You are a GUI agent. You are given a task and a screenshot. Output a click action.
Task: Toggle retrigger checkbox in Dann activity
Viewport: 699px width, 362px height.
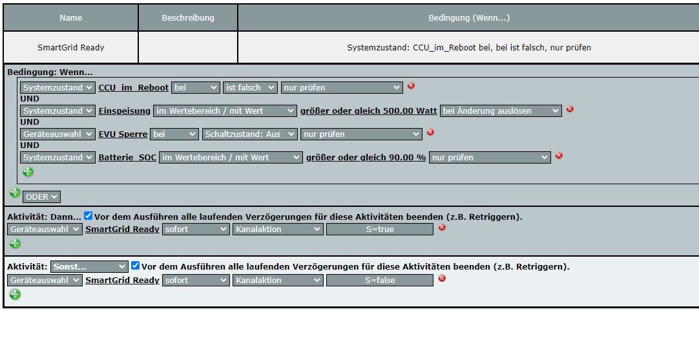click(x=89, y=216)
